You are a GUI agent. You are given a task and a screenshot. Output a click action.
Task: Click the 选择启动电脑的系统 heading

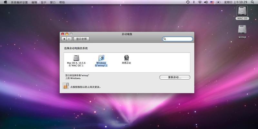(76, 48)
